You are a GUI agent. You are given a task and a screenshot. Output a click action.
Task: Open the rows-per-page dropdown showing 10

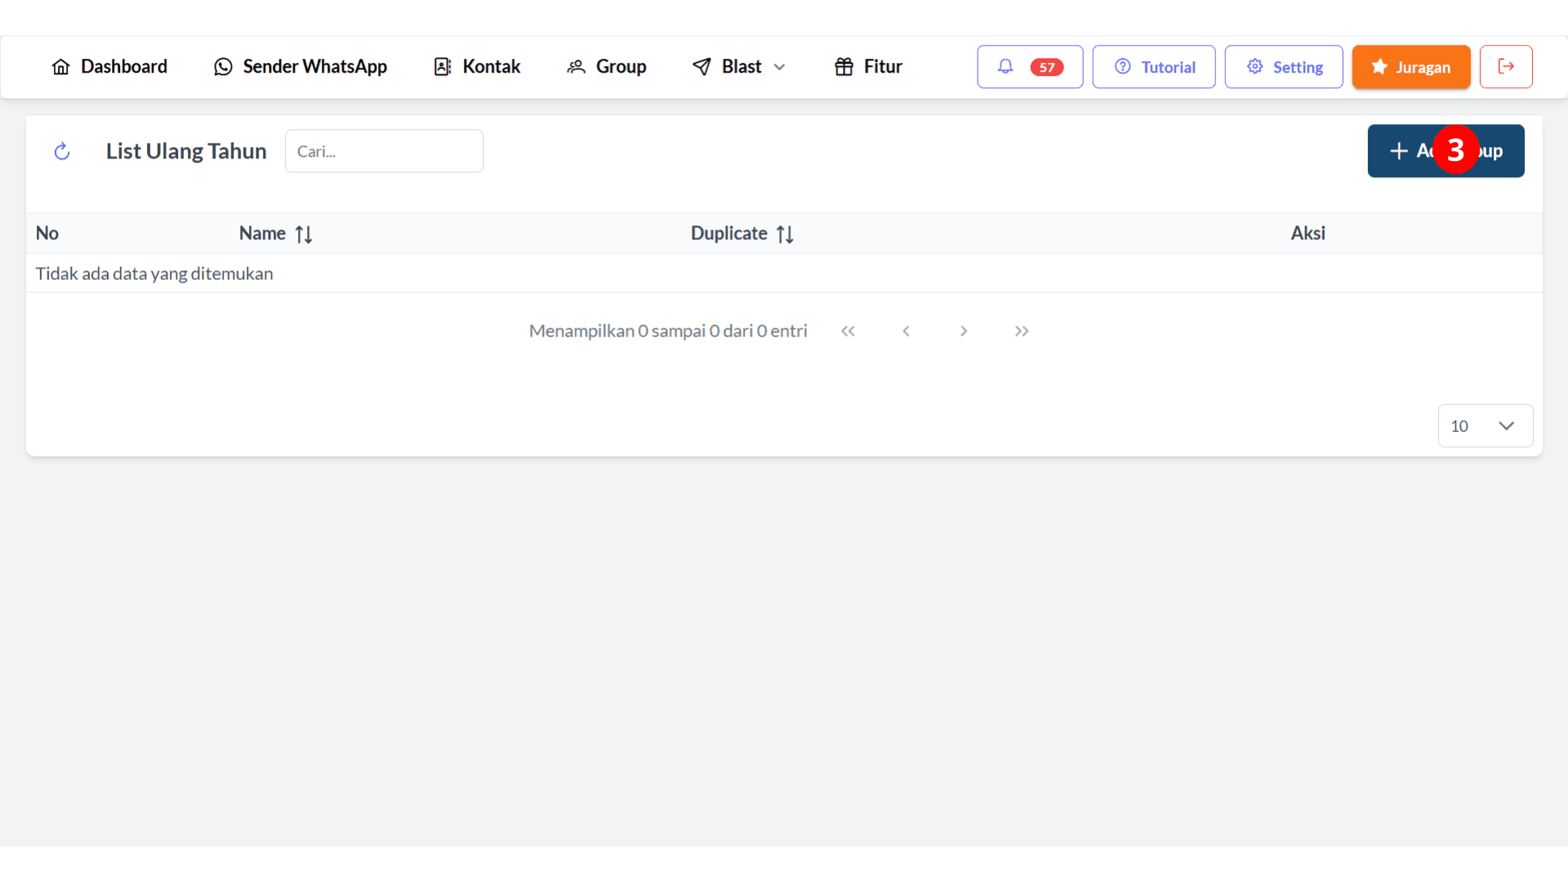click(1485, 426)
